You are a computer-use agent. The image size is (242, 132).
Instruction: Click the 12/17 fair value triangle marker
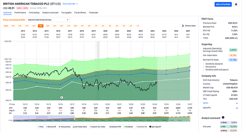72,74
